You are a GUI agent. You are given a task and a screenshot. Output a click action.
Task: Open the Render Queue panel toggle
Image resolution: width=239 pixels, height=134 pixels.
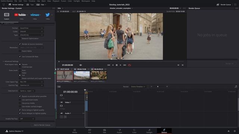(x=224, y=5)
